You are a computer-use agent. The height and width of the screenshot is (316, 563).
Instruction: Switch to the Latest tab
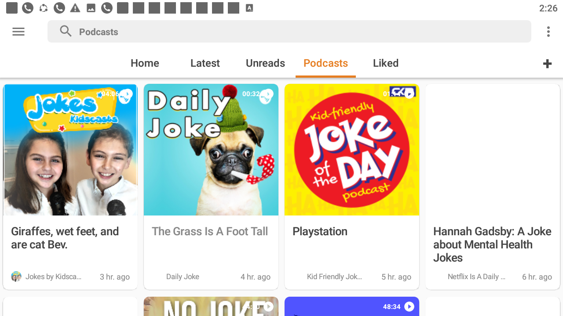click(x=205, y=63)
